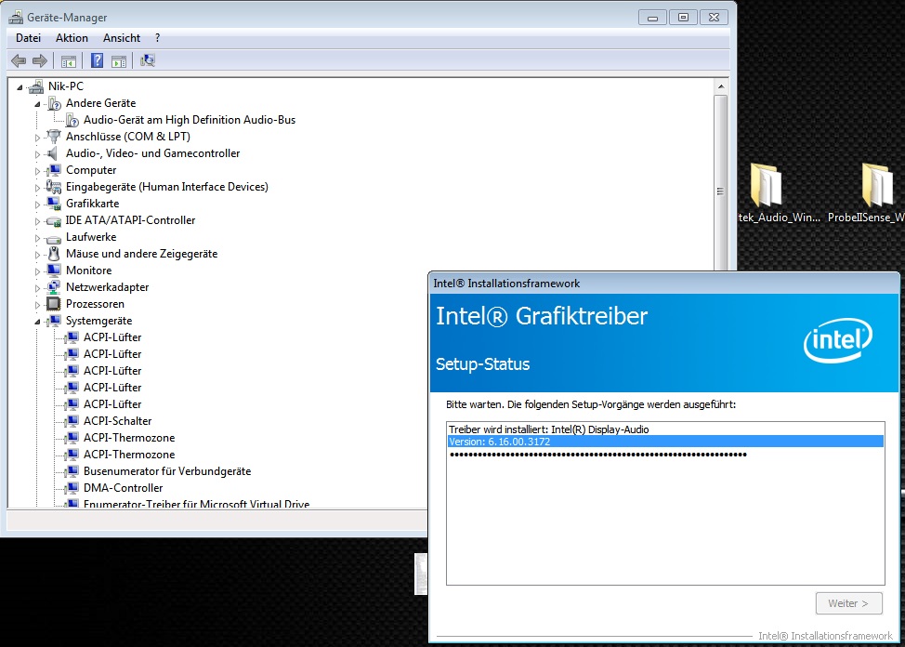Click the Systemgeräte category icon

[54, 321]
